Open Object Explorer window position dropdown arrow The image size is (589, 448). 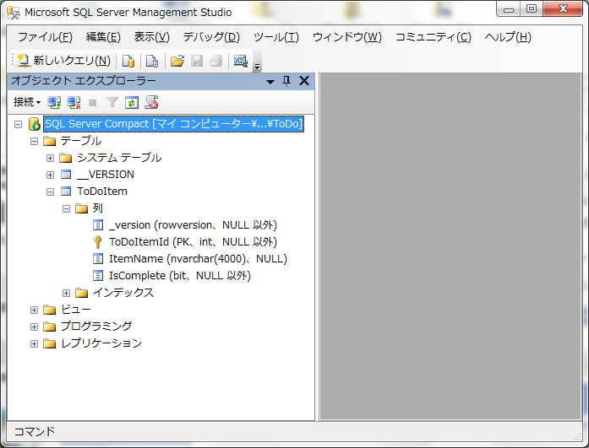270,82
